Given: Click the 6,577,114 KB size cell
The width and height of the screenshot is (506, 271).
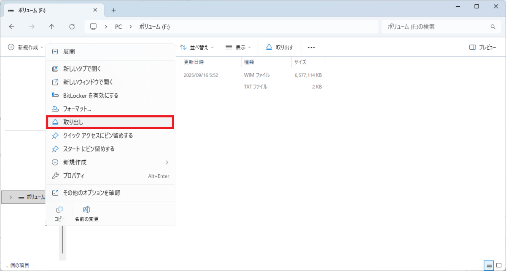Looking at the screenshot, I should tap(308, 75).
